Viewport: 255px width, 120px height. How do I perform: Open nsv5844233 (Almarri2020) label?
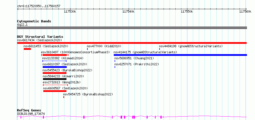click(x=64, y=76)
